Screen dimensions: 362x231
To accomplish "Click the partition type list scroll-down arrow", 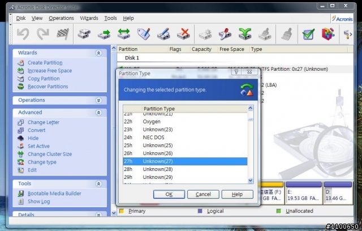I will (250, 181).
